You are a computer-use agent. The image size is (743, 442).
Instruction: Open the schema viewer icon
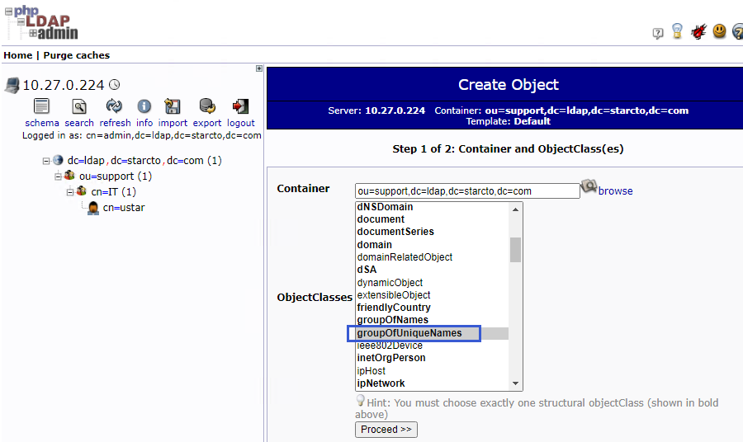point(42,106)
